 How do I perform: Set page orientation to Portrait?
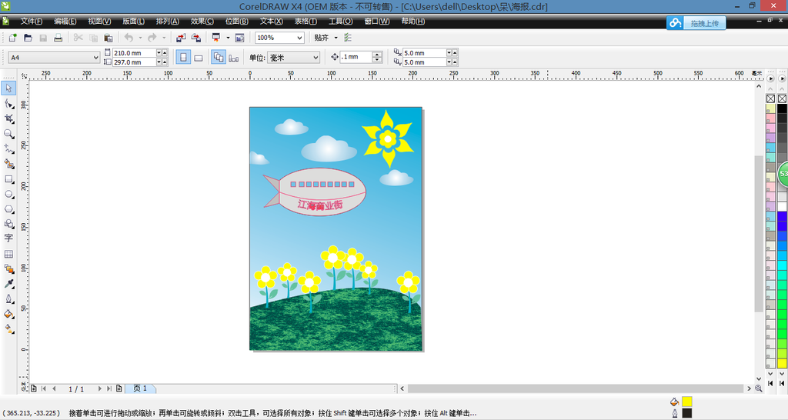pyautogui.click(x=183, y=58)
